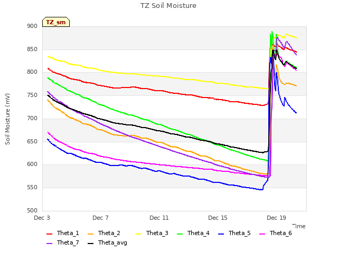Click the TZ_sm tab label
The width and height of the screenshot is (338, 253).
click(55, 22)
